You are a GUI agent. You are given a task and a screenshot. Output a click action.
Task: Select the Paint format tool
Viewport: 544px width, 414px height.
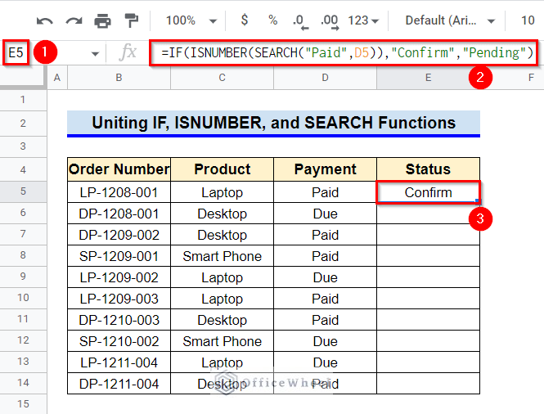[132, 20]
